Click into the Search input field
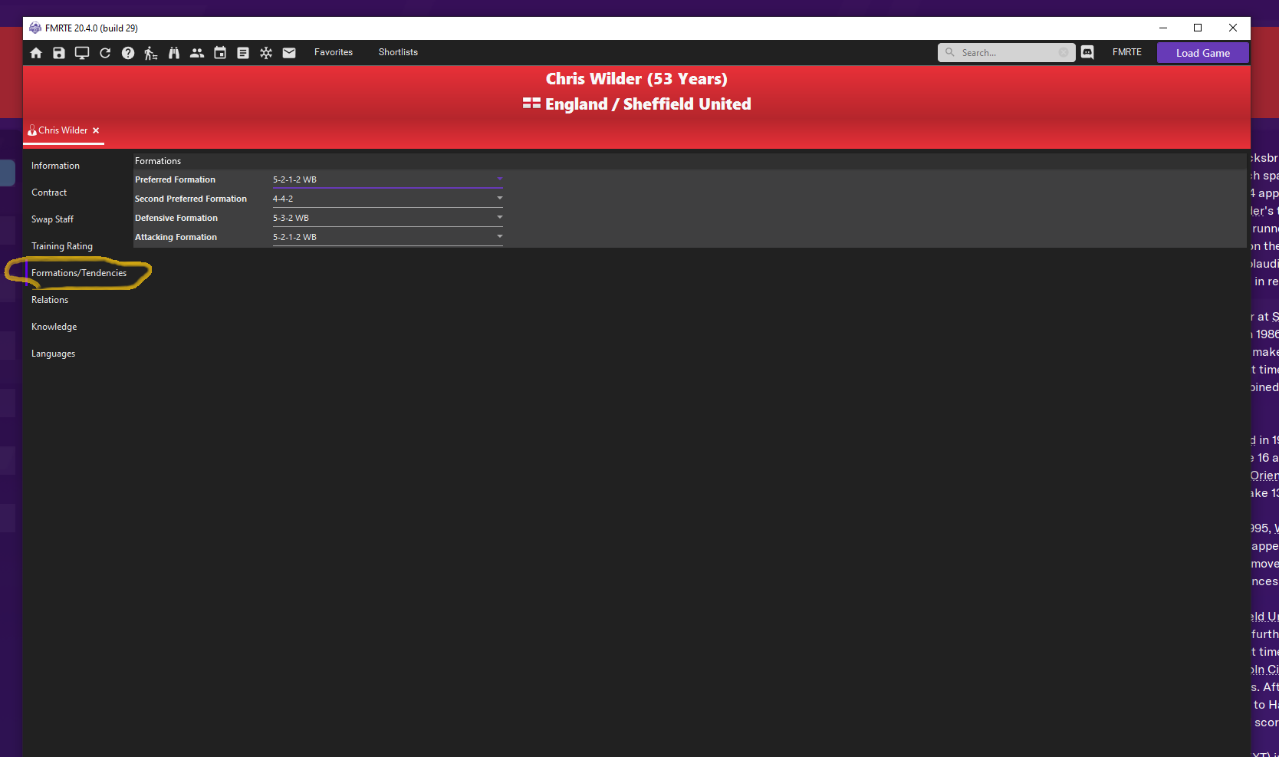The image size is (1279, 757). click(x=1006, y=53)
